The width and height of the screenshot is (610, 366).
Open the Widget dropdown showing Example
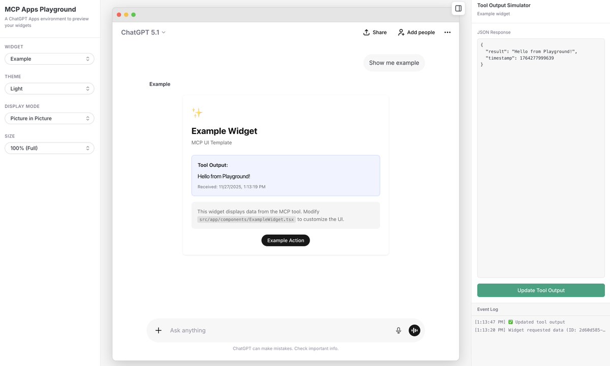tap(49, 59)
